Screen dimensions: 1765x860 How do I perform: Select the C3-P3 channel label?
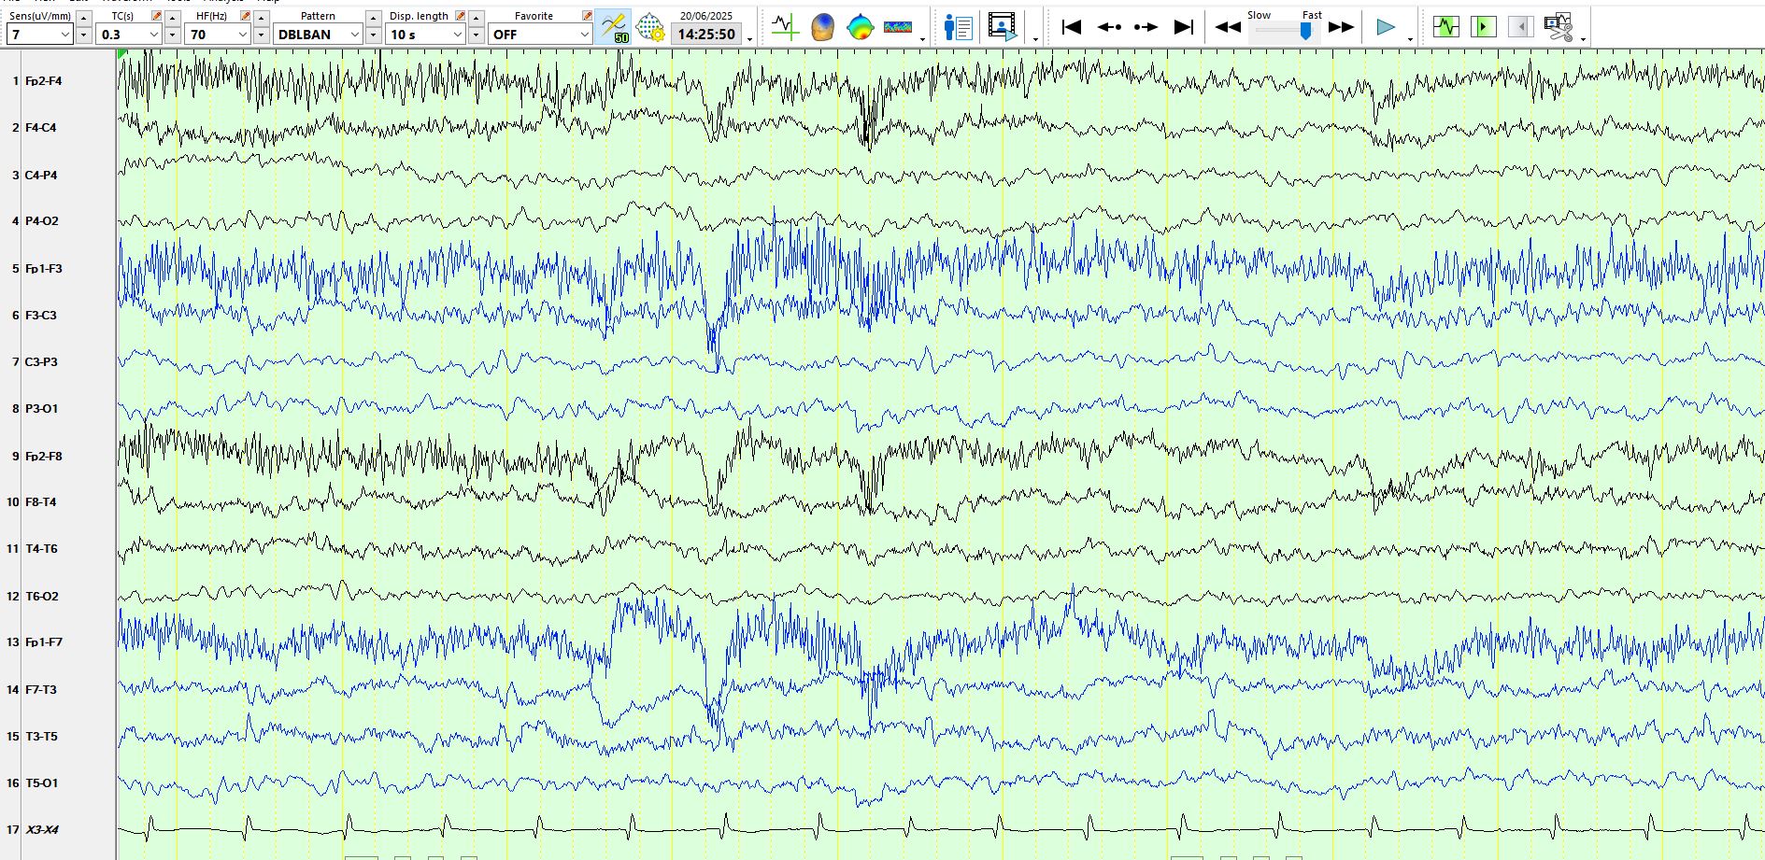pos(41,362)
